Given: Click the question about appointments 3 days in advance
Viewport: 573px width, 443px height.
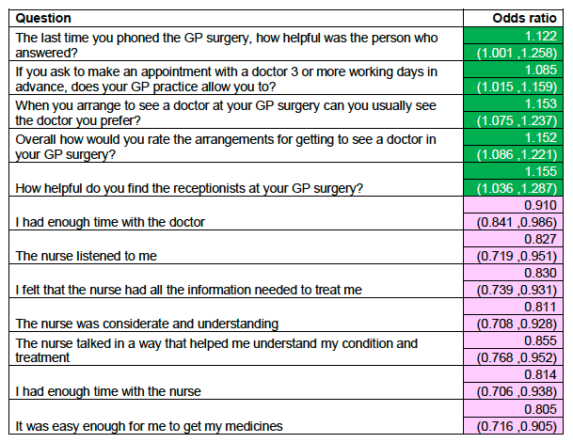Looking at the screenshot, I should click(x=226, y=79).
